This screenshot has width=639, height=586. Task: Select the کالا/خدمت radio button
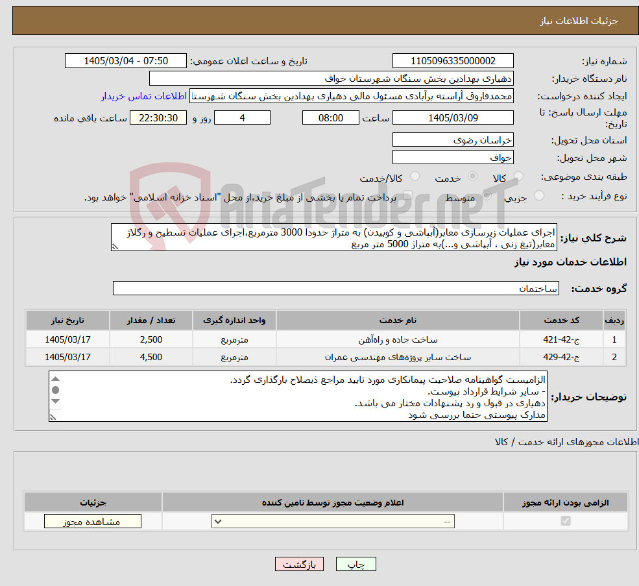pos(415,176)
